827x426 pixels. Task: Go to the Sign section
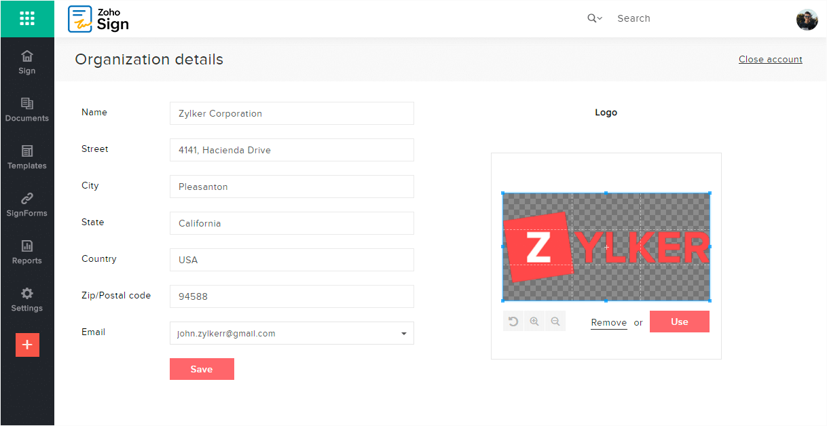pyautogui.click(x=27, y=62)
